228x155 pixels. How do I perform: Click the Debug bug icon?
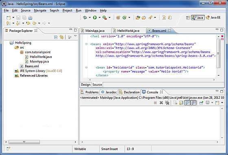click(x=85, y=18)
